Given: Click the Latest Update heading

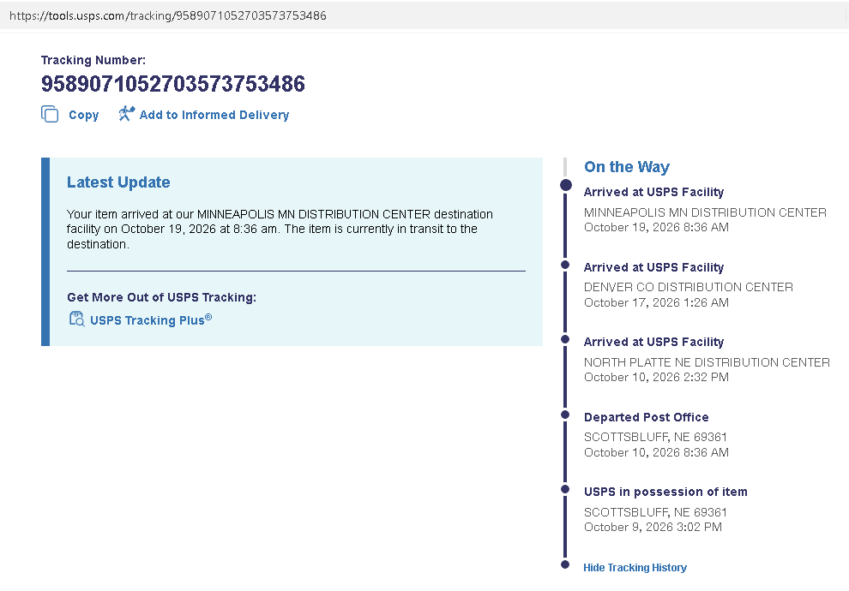Looking at the screenshot, I should point(118,182).
